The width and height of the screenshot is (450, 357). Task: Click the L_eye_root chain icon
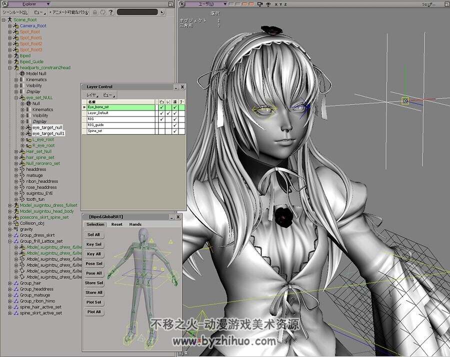(x=28, y=139)
